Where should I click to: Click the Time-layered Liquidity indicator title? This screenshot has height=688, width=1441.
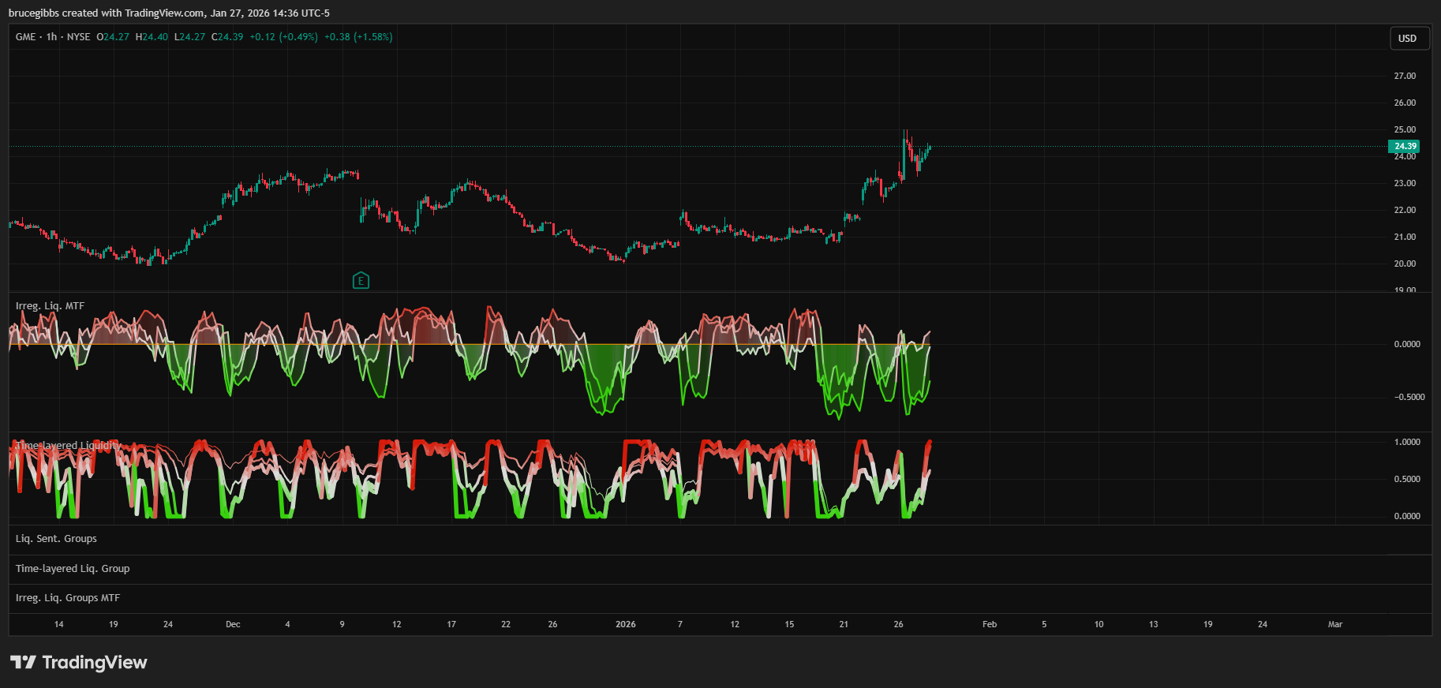click(x=69, y=446)
